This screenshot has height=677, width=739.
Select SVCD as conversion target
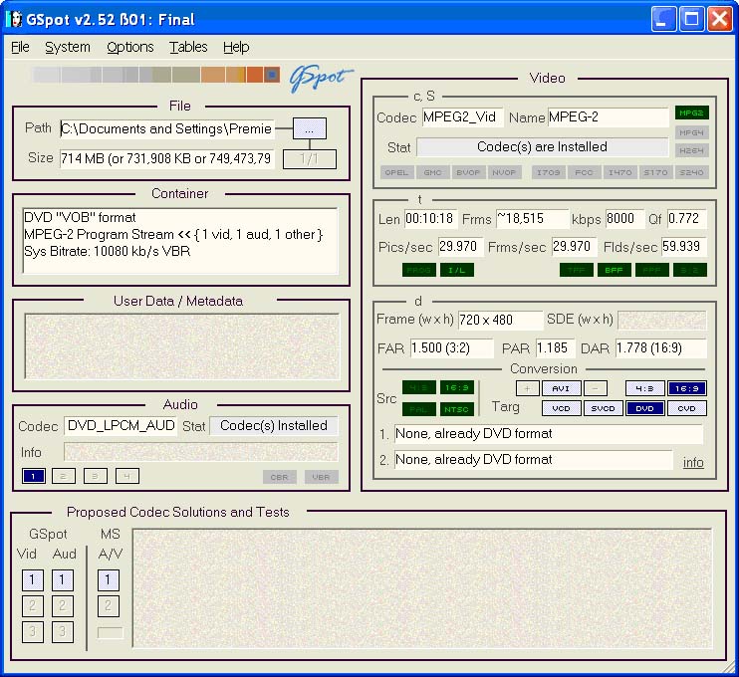tap(604, 408)
